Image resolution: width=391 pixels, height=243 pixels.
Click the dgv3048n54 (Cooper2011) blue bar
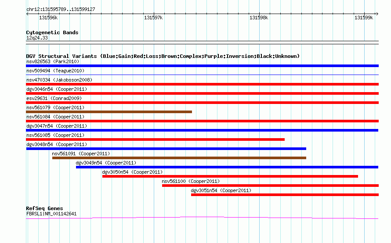click(166, 149)
